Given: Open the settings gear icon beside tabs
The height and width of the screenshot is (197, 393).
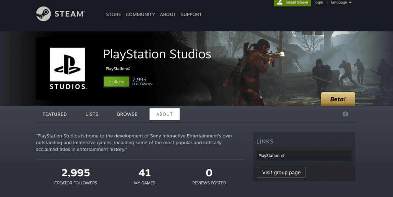Looking at the screenshot, I should click(x=345, y=114).
